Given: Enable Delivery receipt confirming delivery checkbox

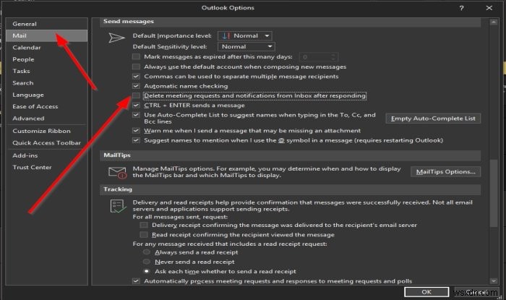Looking at the screenshot, I should click(144, 225).
